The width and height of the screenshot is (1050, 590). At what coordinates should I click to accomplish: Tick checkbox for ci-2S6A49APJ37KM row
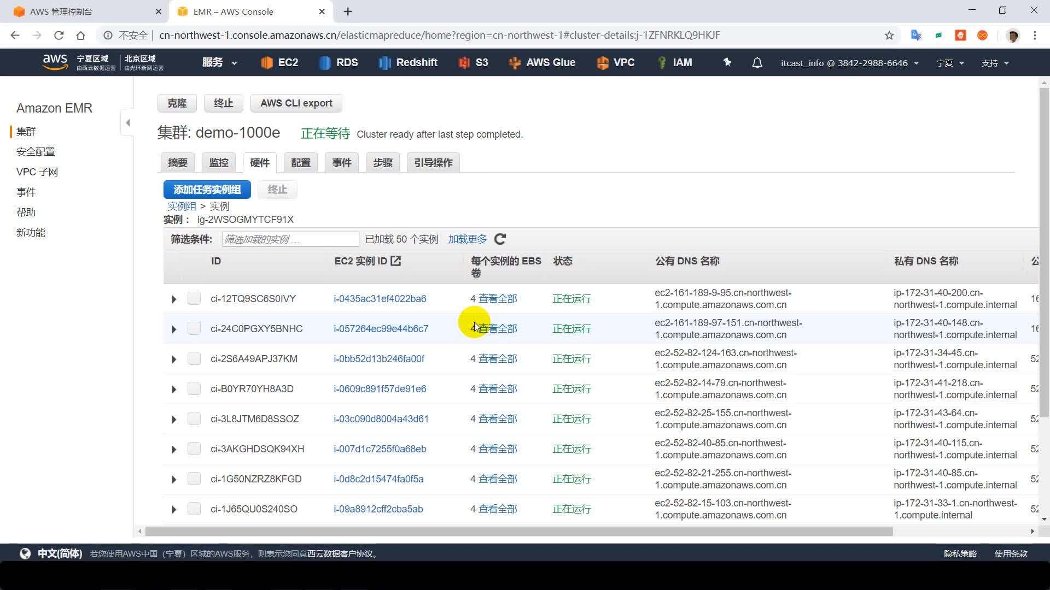(194, 358)
